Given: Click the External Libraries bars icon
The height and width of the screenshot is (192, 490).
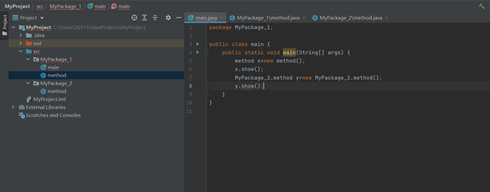Looking at the screenshot, I should (x=21, y=107).
